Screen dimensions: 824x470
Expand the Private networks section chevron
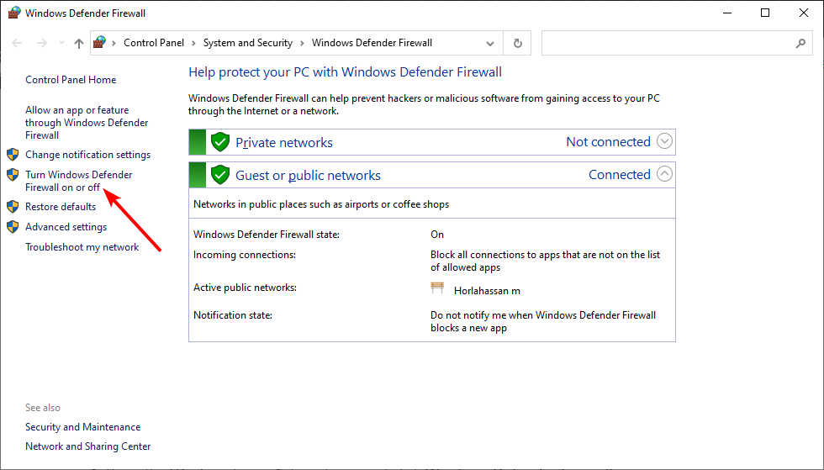tap(664, 141)
